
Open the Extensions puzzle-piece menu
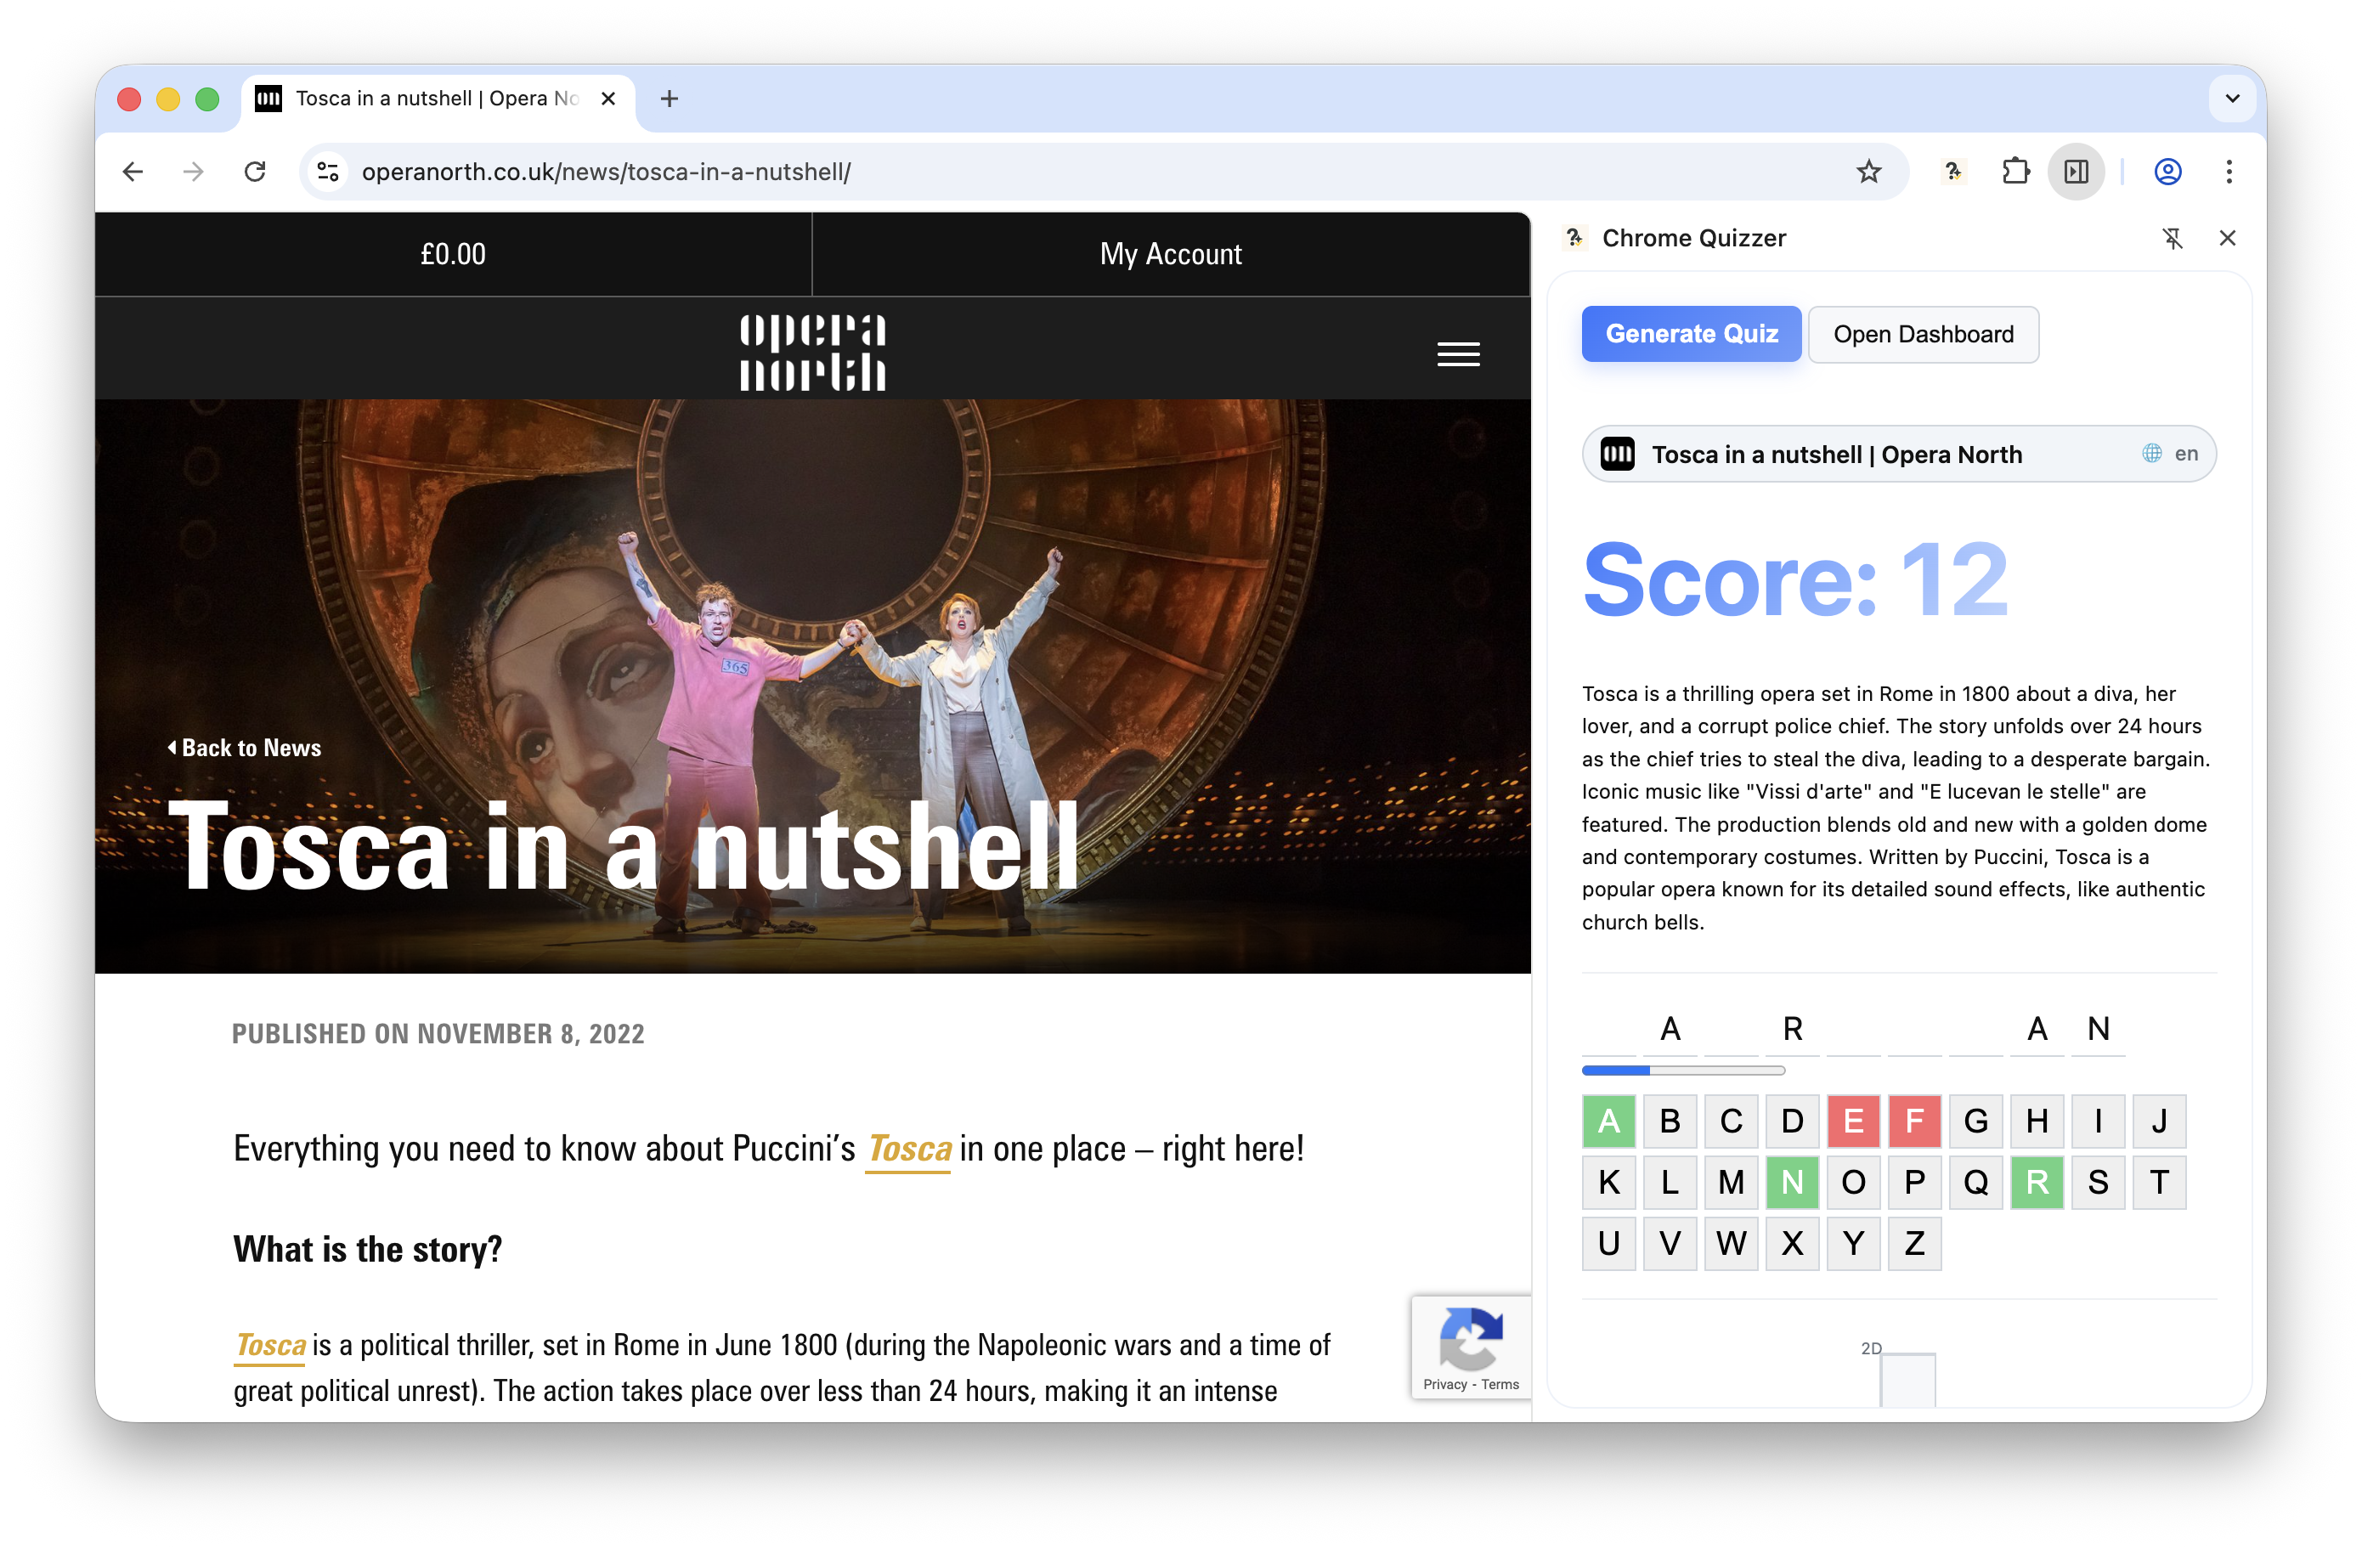[x=2014, y=172]
